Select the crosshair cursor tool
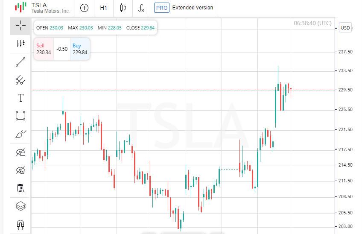 (x=20, y=26)
